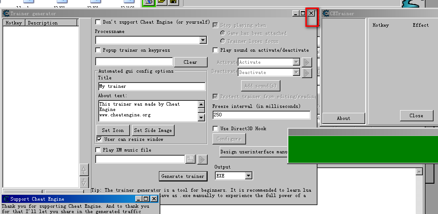This screenshot has height=214, width=438.
Task: Click the Generate trainer button
Action: point(183,177)
